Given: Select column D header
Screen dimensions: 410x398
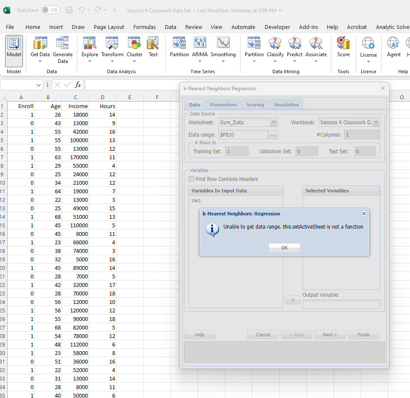Looking at the screenshot, I should tap(102, 97).
